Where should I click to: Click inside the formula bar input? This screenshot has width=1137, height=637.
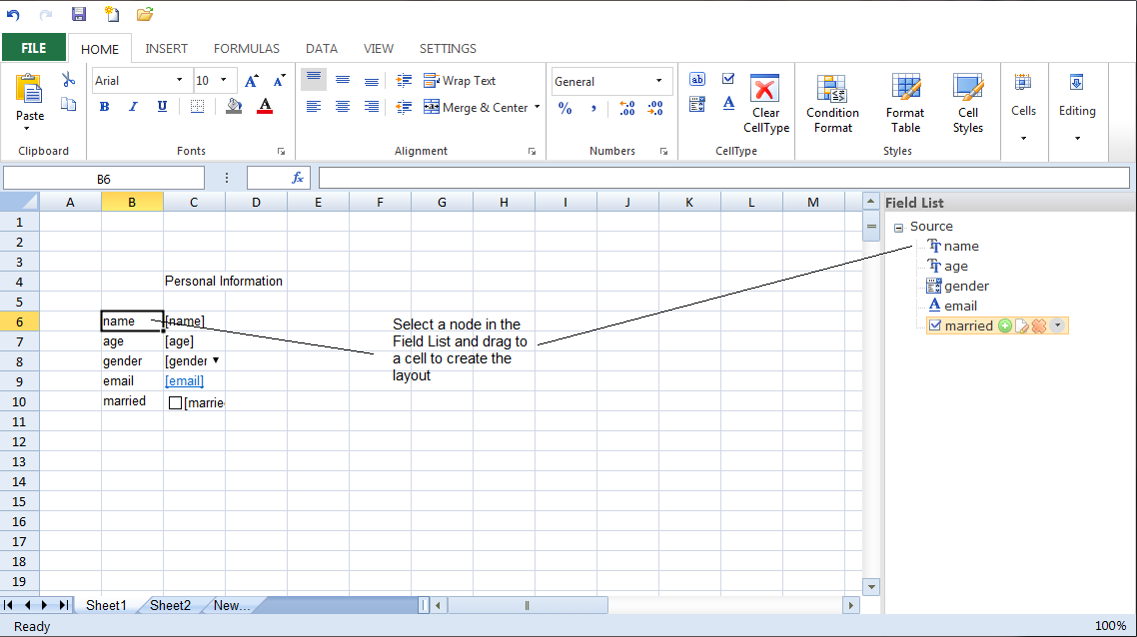coord(723,178)
